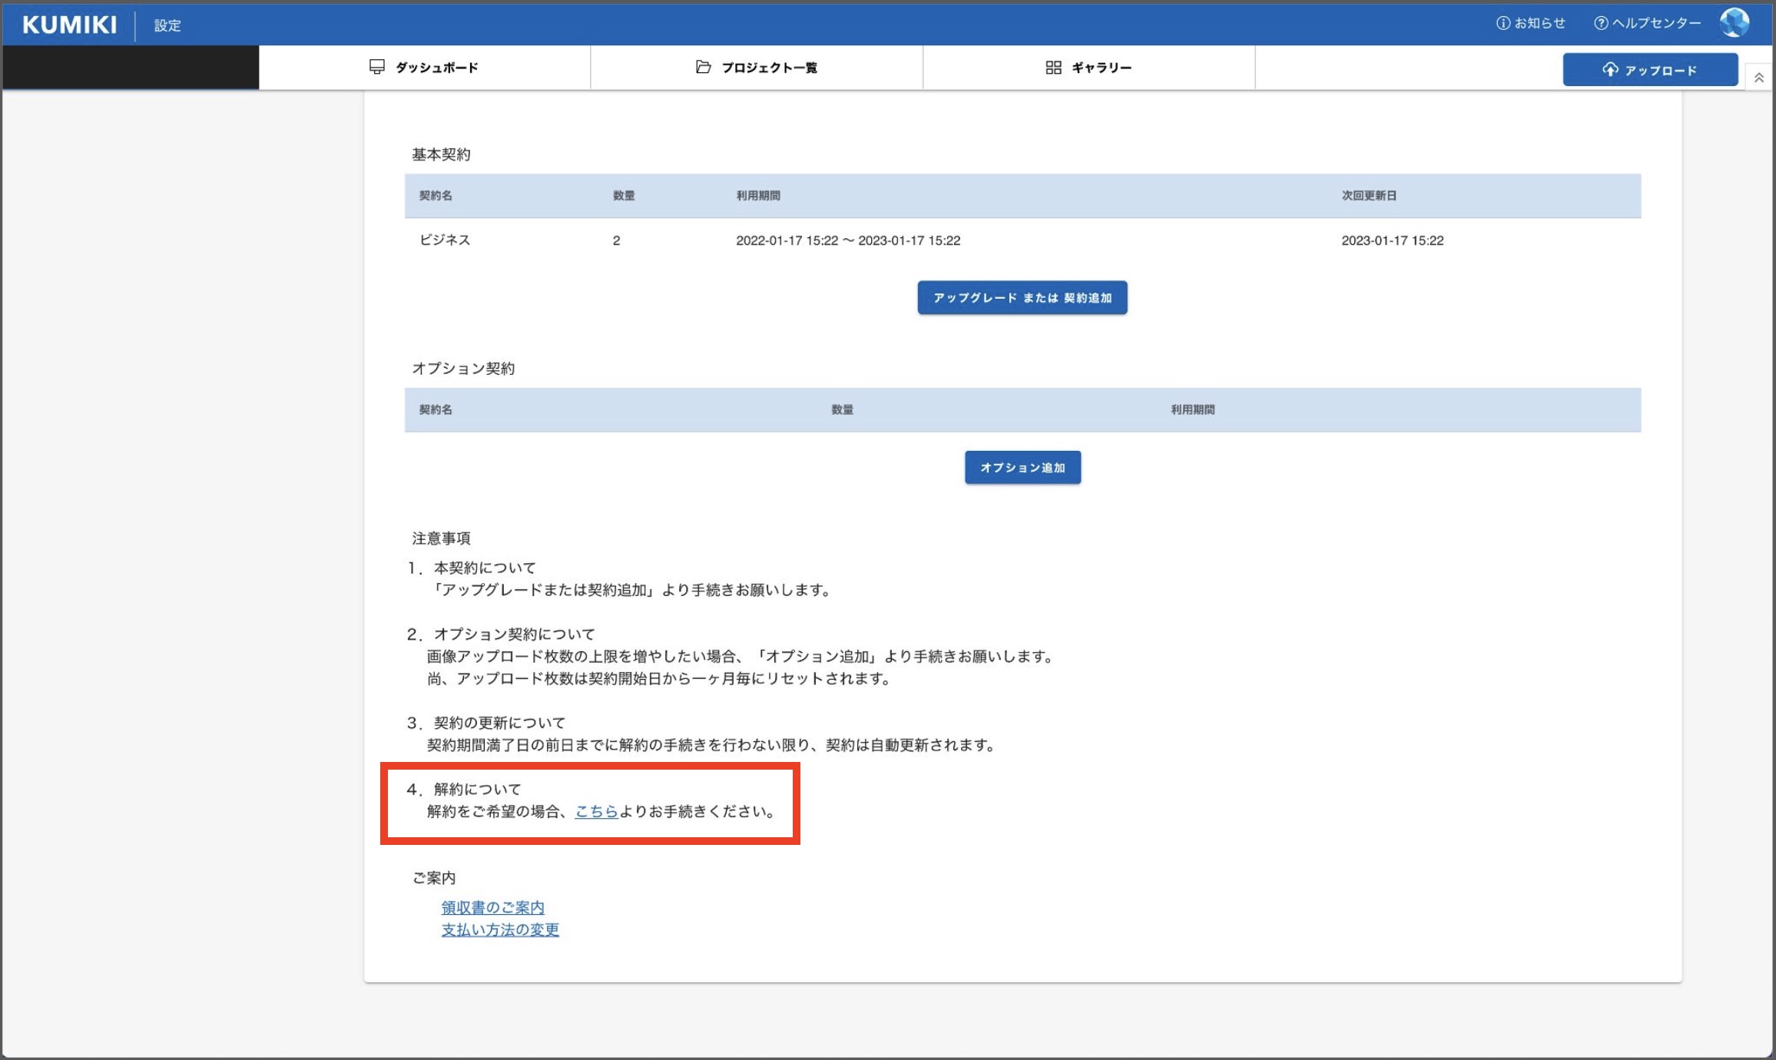Open the user avatar globe icon
This screenshot has height=1060, width=1776.
coord(1734,23)
